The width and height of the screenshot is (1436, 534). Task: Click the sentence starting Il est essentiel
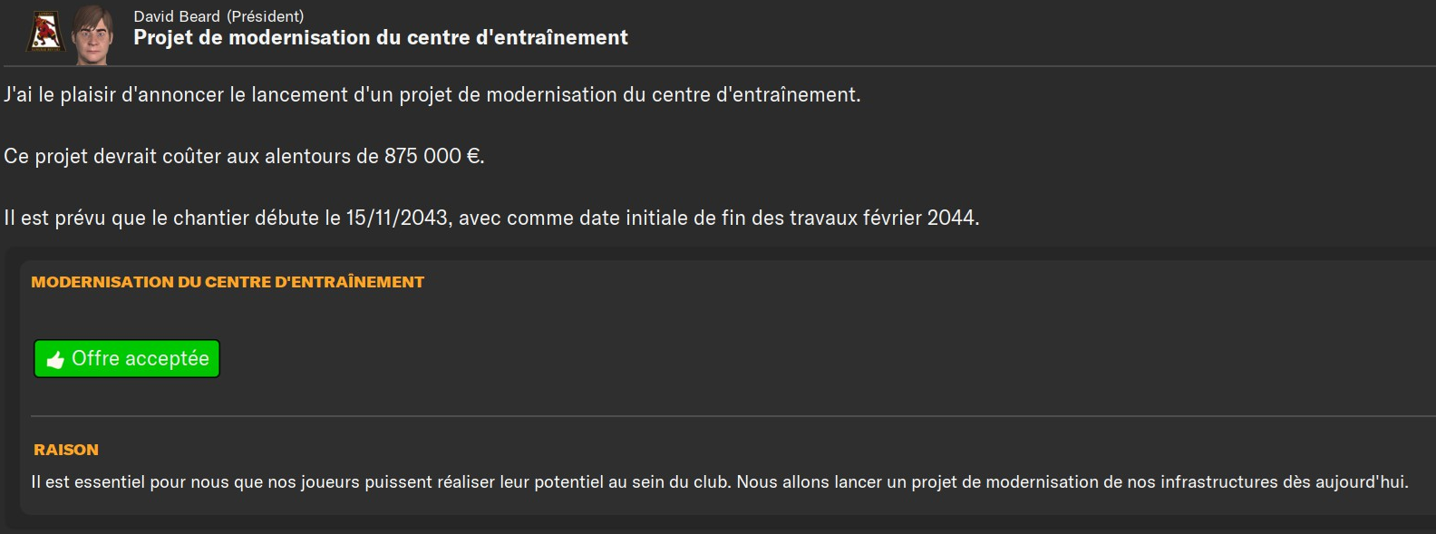pos(381,482)
